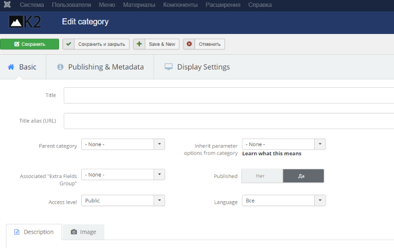Click the Publishing & Metadata info icon
394x248 pixels.
tap(60, 67)
